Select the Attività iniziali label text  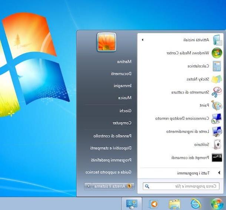[196, 40]
